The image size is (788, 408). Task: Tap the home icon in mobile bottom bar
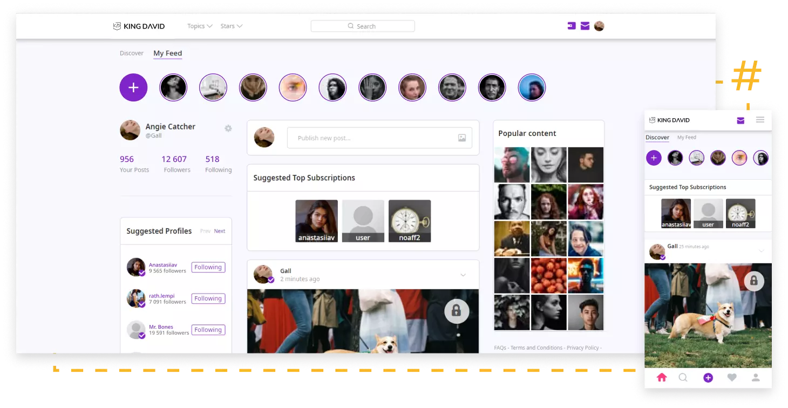point(662,378)
